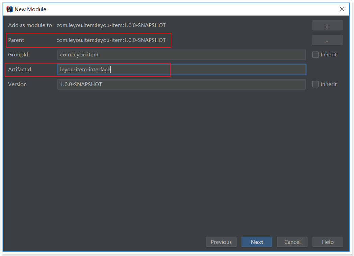Click the Parent label
The image size is (354, 256).
tap(16, 40)
